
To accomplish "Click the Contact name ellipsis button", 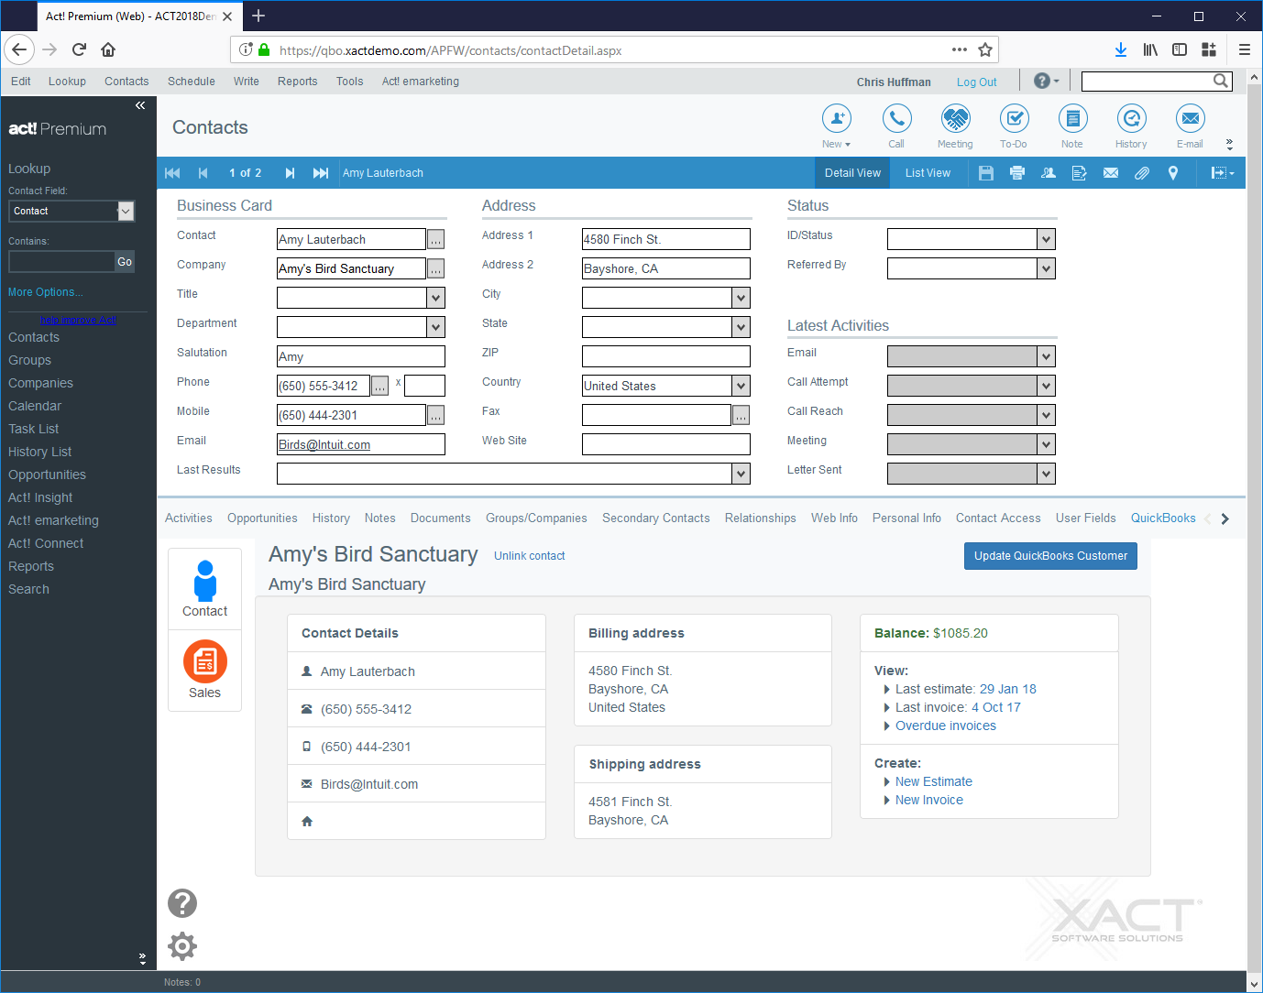I will coord(436,240).
